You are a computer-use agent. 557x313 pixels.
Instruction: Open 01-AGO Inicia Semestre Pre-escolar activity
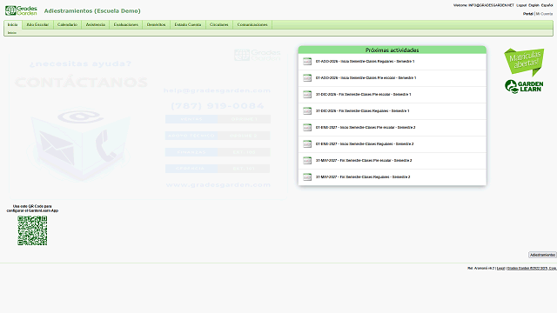coord(366,77)
